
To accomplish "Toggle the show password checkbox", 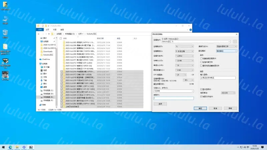I will [201, 89].
